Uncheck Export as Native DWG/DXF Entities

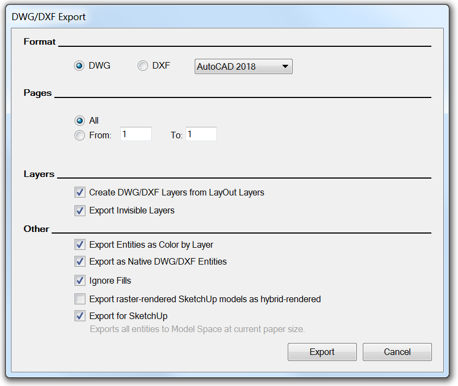81,262
